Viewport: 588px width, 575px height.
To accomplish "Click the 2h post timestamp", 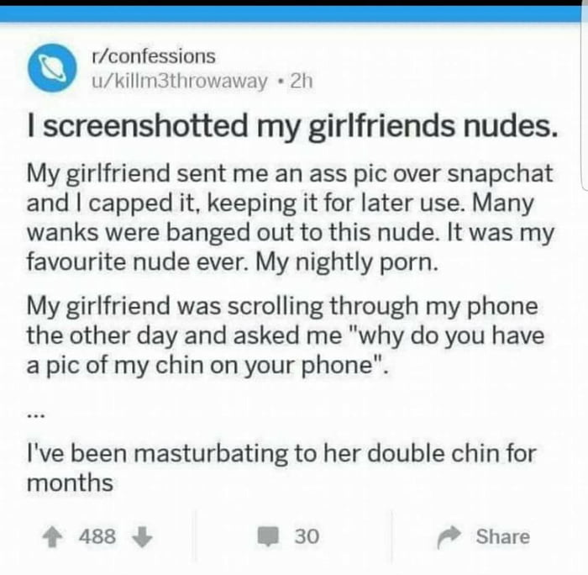I will click(301, 81).
